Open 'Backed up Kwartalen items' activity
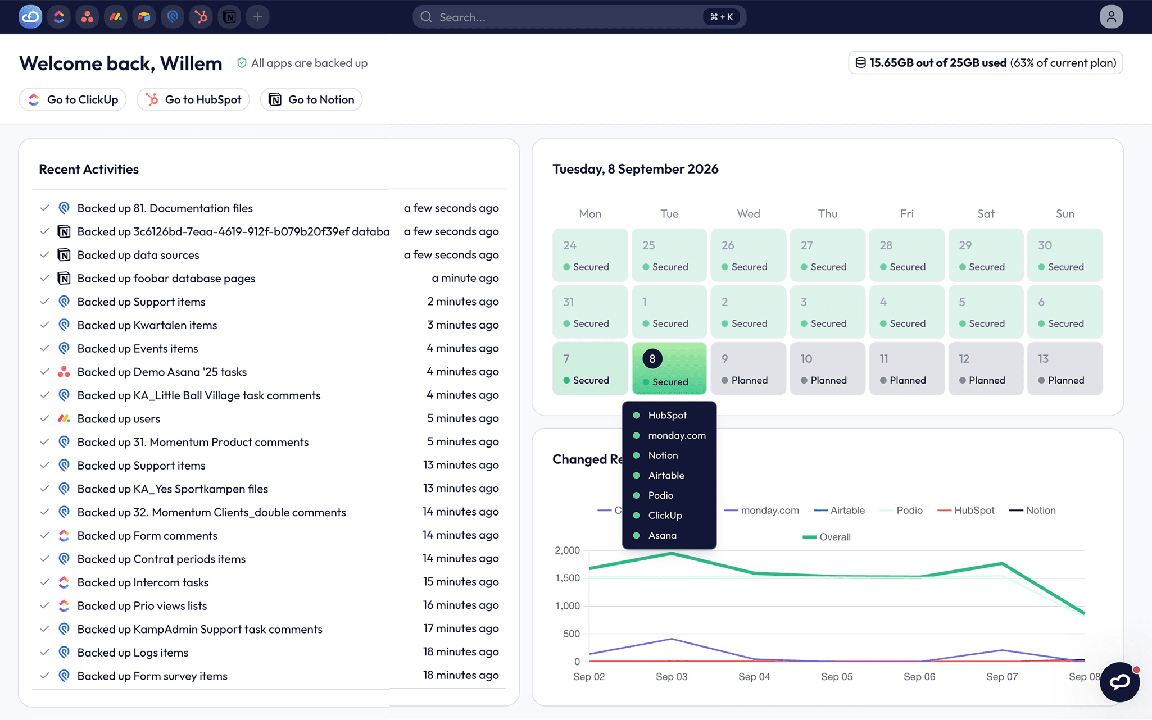The width and height of the screenshot is (1152, 720). coord(147,325)
